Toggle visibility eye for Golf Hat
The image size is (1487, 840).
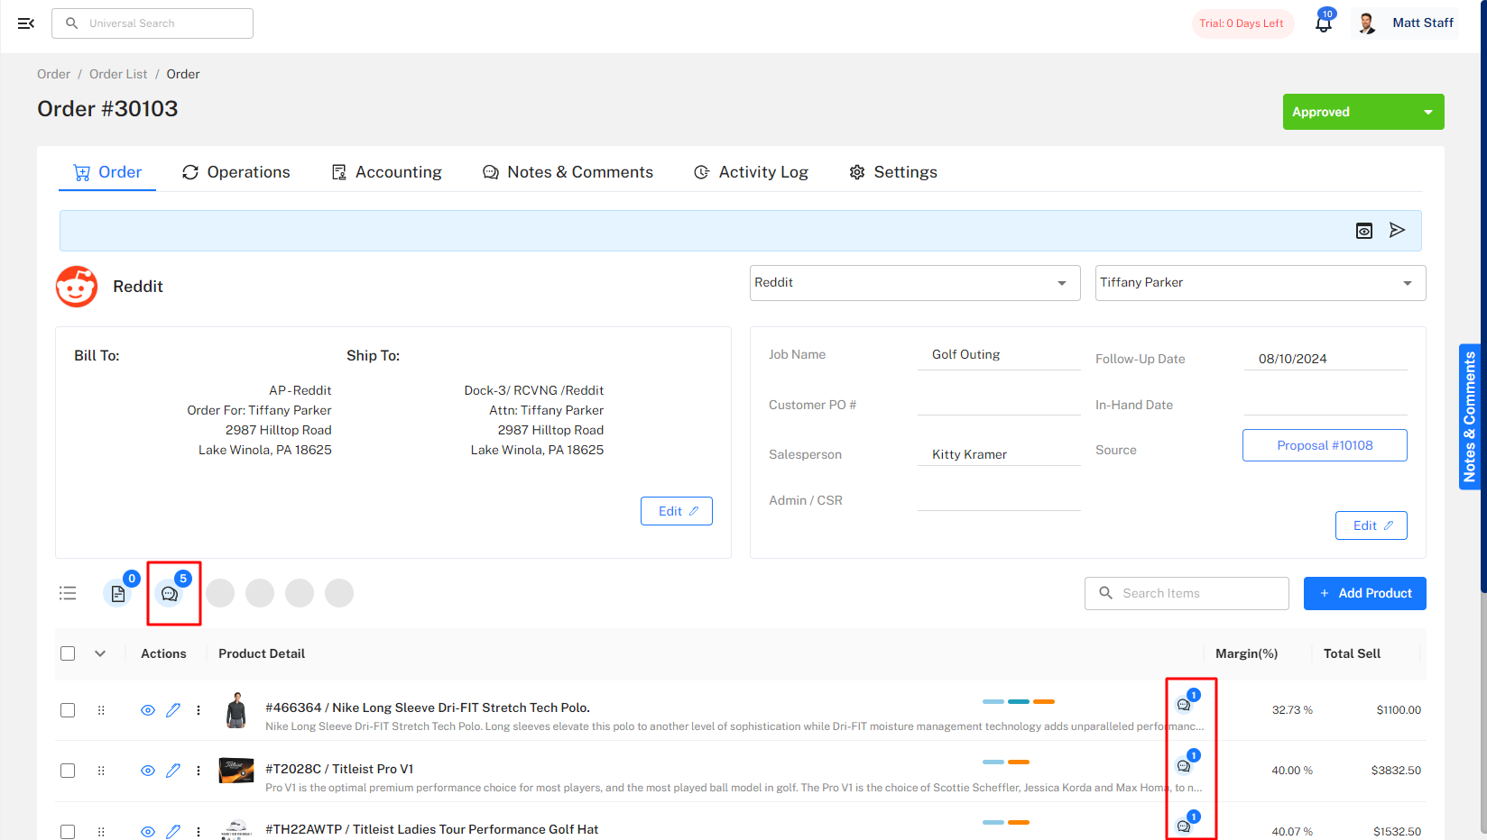click(x=148, y=831)
